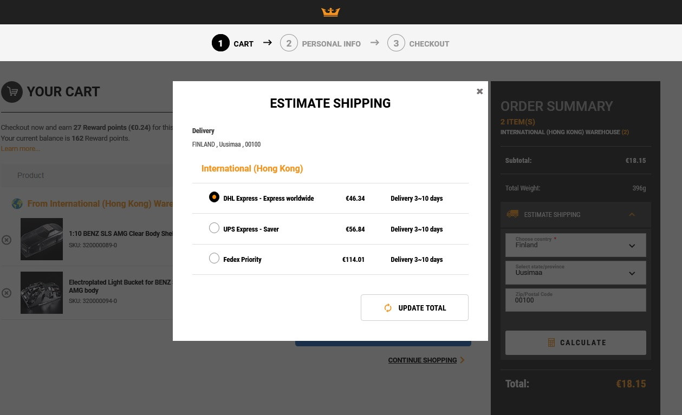Click the Calculate button
Image resolution: width=682 pixels, height=415 pixels.
pyautogui.click(x=576, y=342)
